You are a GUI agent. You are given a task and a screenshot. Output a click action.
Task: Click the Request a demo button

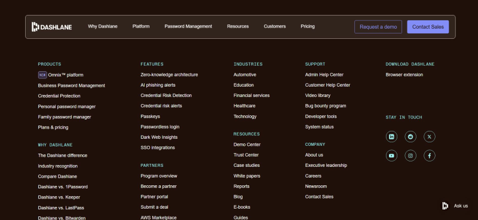(x=378, y=27)
